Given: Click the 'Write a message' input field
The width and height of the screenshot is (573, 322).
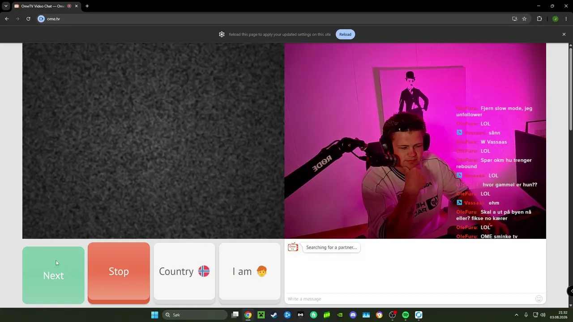Looking at the screenshot, I should pos(410,299).
